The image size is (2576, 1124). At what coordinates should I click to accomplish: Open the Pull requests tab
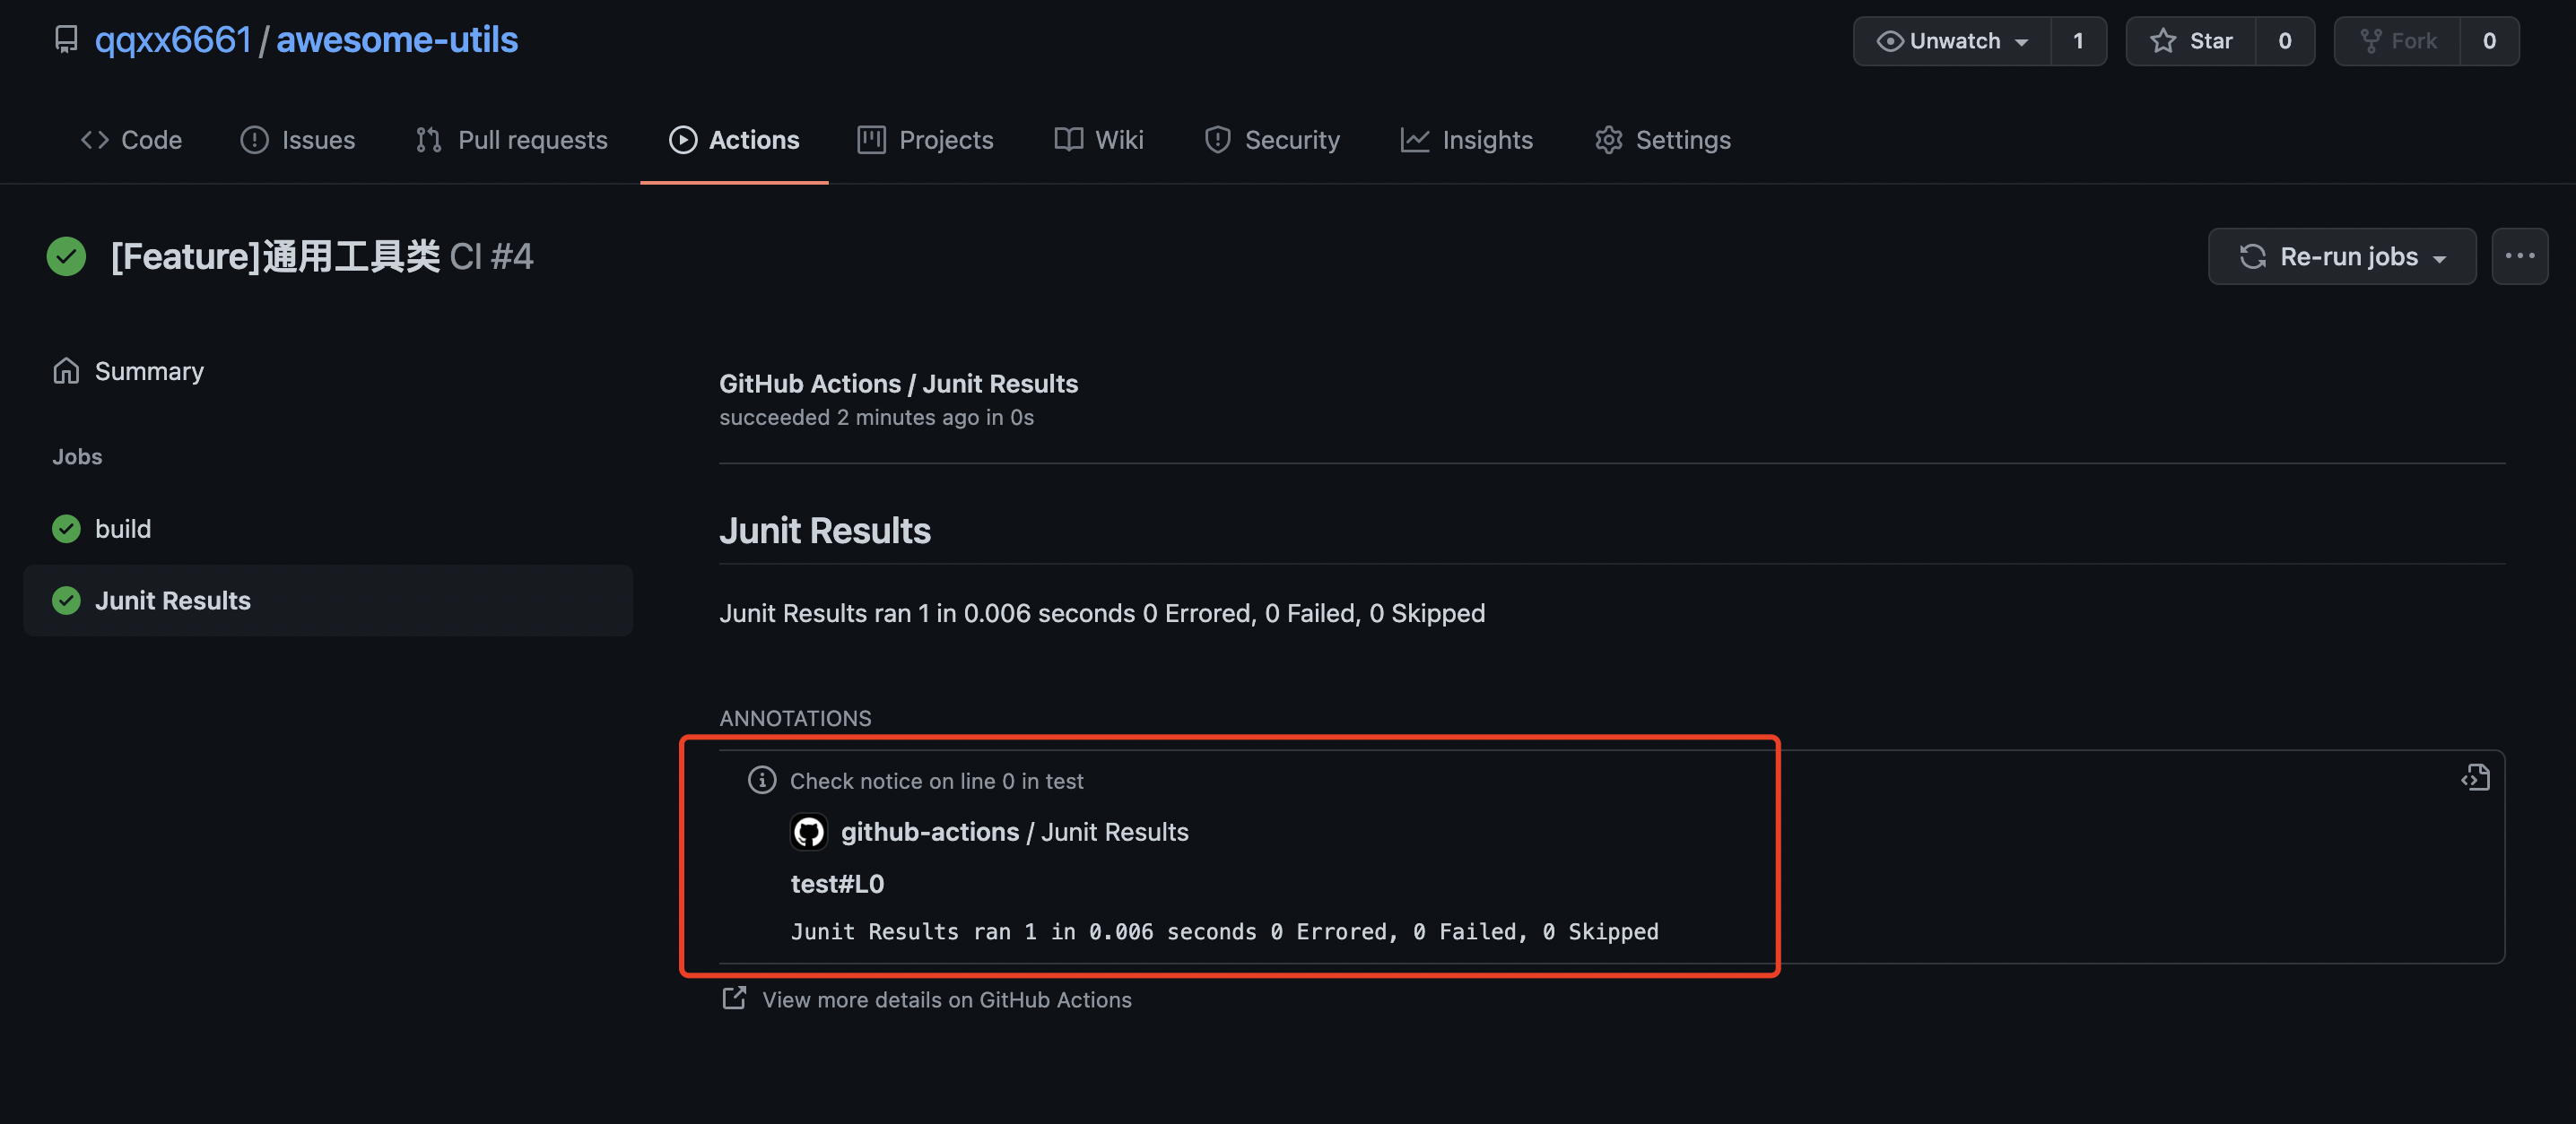point(512,140)
